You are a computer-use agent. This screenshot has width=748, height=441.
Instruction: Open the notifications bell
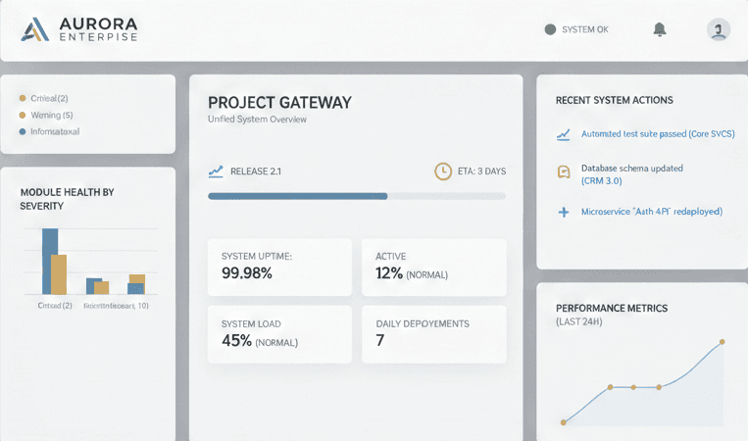[x=660, y=29]
